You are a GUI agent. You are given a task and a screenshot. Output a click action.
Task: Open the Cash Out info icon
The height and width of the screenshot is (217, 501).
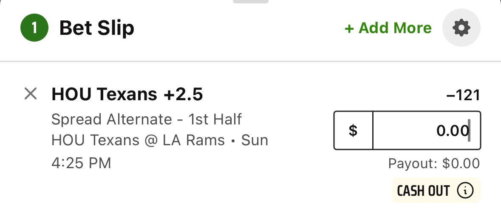pyautogui.click(x=465, y=191)
